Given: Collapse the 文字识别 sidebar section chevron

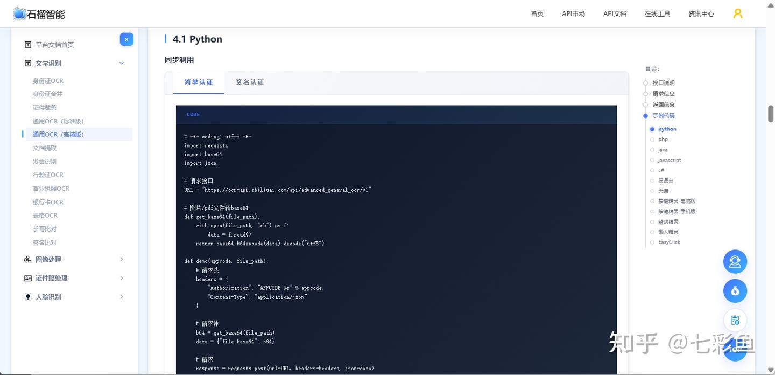Looking at the screenshot, I should (122, 64).
